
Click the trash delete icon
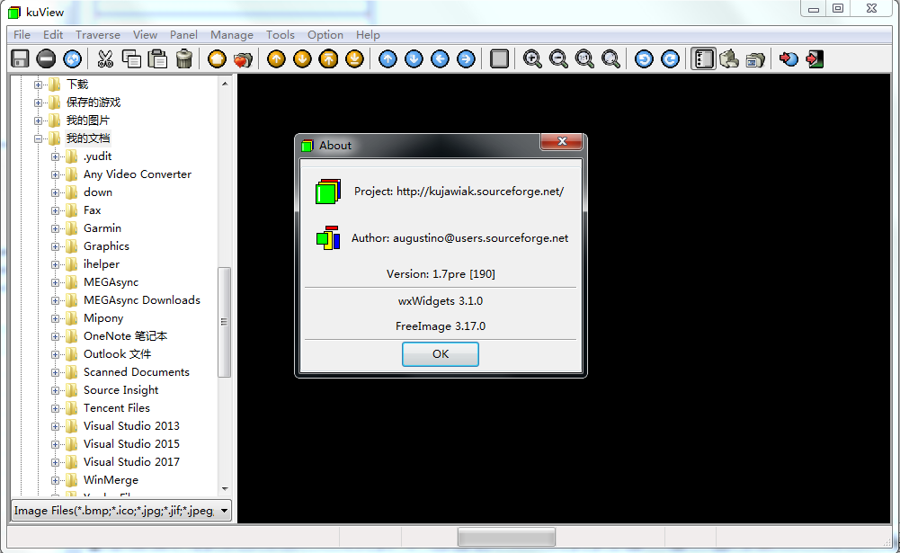click(183, 58)
